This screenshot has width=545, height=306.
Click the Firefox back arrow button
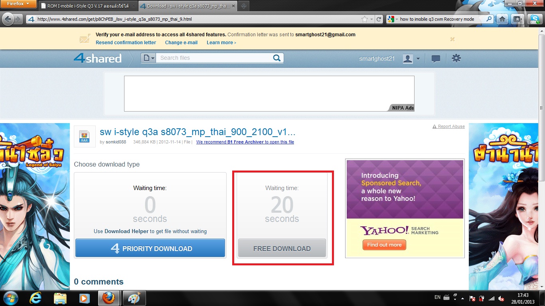8,19
